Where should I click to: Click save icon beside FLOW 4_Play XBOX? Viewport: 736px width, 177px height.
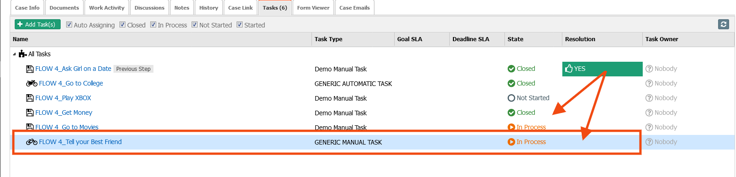[x=30, y=98]
